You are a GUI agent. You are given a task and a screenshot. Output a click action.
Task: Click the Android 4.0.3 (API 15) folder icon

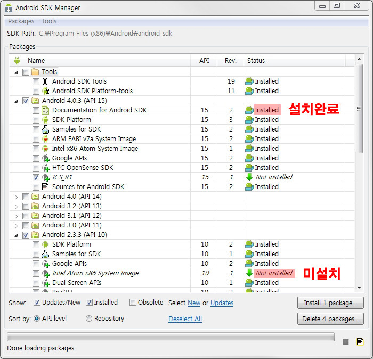pos(35,101)
